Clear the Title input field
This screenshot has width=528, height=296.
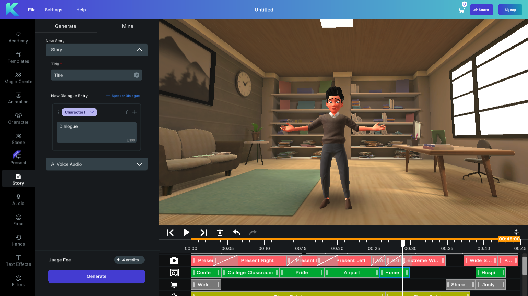[x=137, y=75]
